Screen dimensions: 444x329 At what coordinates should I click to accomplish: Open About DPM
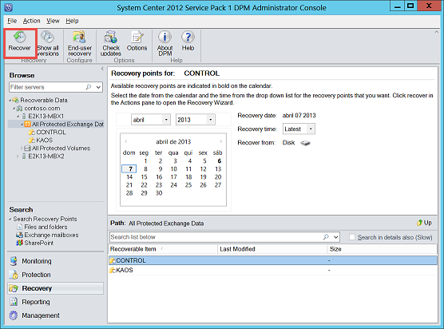[165, 43]
